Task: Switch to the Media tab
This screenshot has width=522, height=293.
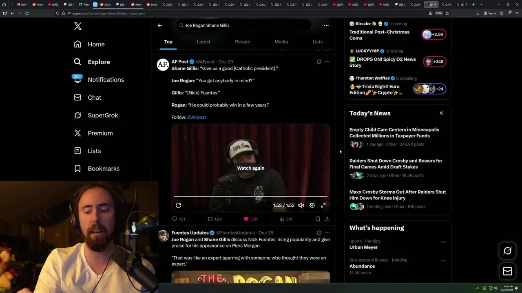Action: 281,42
